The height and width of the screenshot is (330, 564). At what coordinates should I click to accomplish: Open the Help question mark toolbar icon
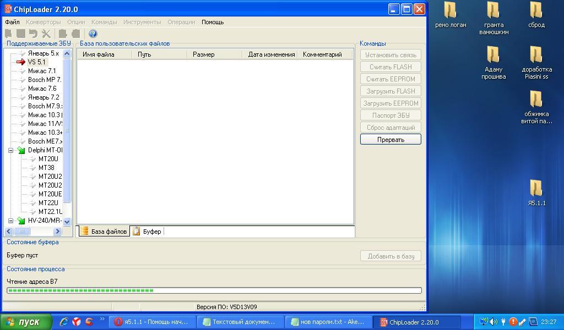93,34
